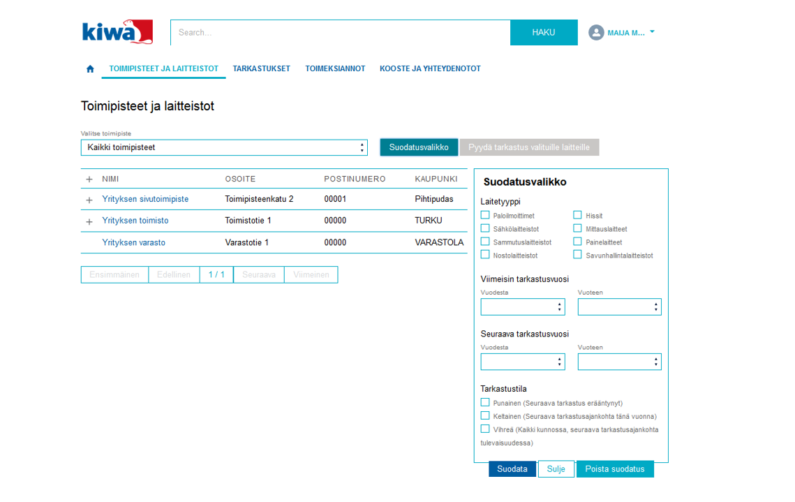Click the plus icon in table header
The height and width of the screenshot is (502, 795).
89,179
